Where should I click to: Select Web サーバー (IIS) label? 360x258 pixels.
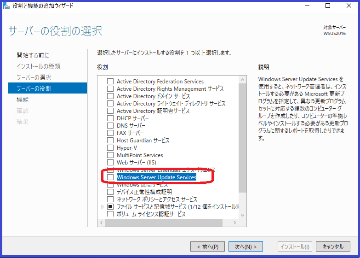(x=137, y=163)
